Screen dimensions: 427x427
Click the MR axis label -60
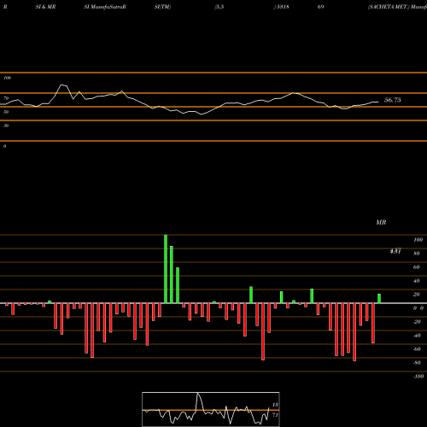pyautogui.click(x=417, y=349)
